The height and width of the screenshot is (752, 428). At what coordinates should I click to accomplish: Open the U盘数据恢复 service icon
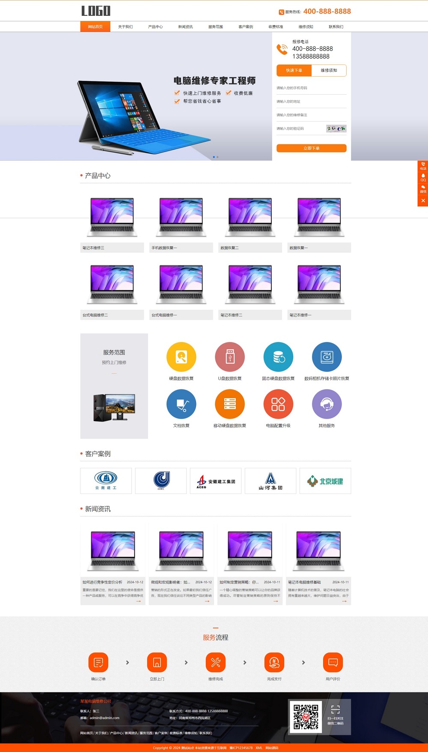point(230,357)
